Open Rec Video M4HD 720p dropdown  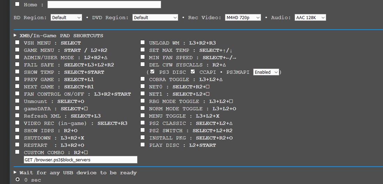[243, 18]
